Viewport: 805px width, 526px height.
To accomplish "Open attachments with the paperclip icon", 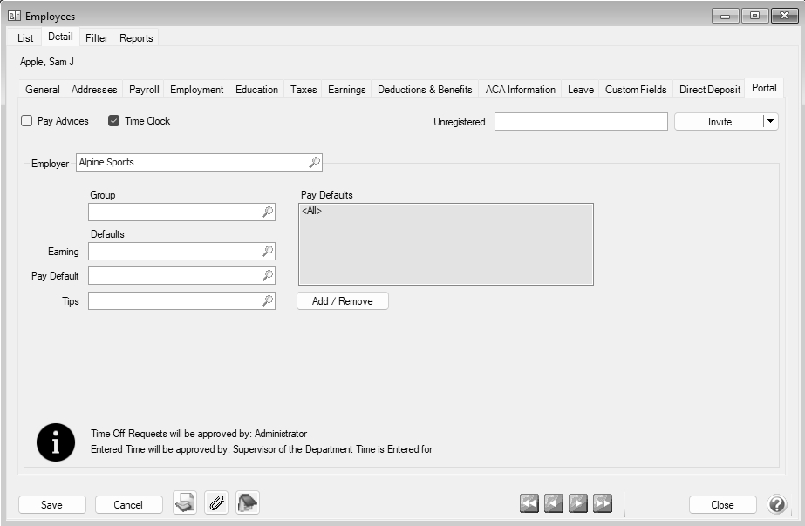I will pos(216,503).
